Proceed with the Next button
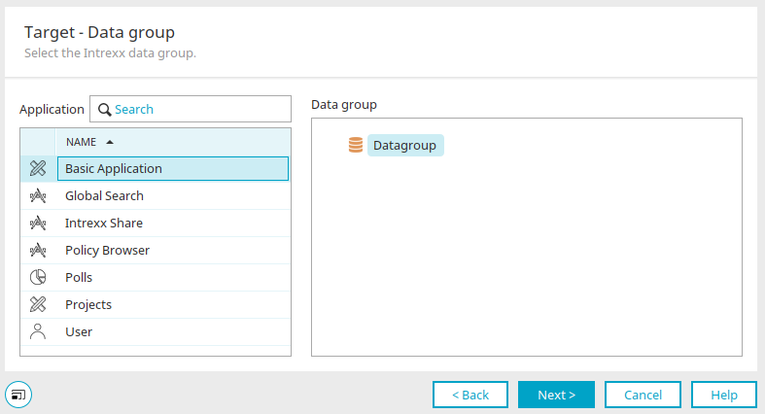Screen dimensions: 765x414 point(556,395)
